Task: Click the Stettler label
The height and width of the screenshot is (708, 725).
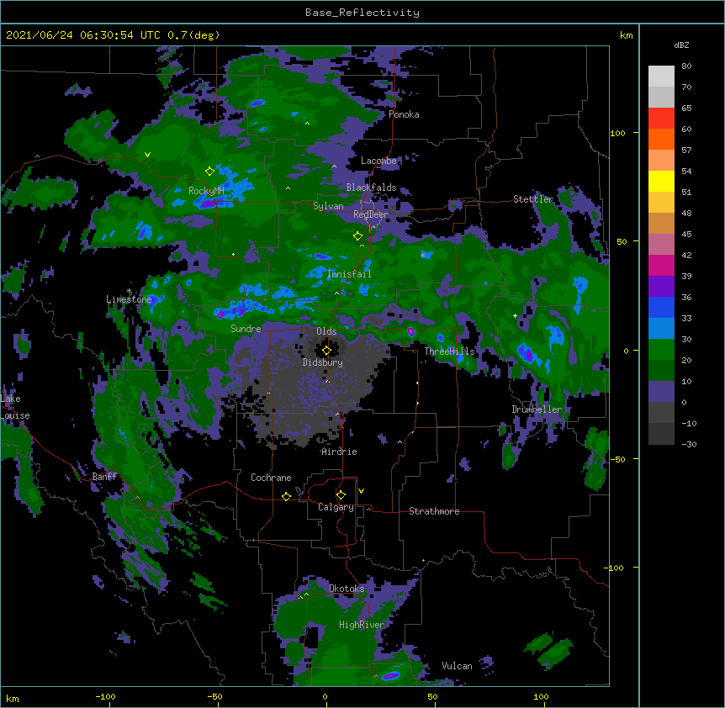Action: pyautogui.click(x=533, y=198)
